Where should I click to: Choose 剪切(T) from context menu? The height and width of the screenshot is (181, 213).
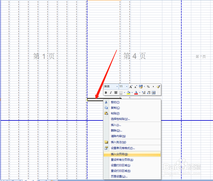pyautogui.click(x=132, y=102)
